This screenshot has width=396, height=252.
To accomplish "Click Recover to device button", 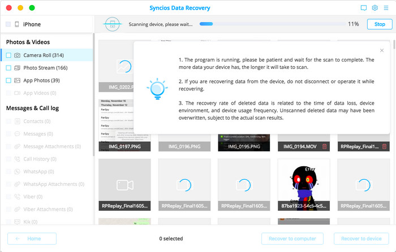I will 361,238.
